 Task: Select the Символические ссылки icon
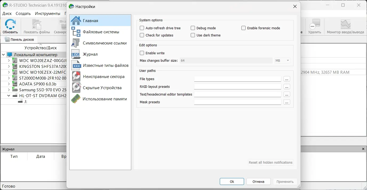[x=76, y=43]
